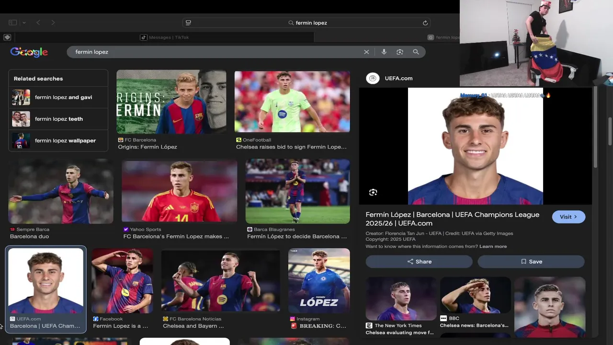The height and width of the screenshot is (345, 613).
Task: Open the Barca Blaugranes image result
Action: coord(297,192)
